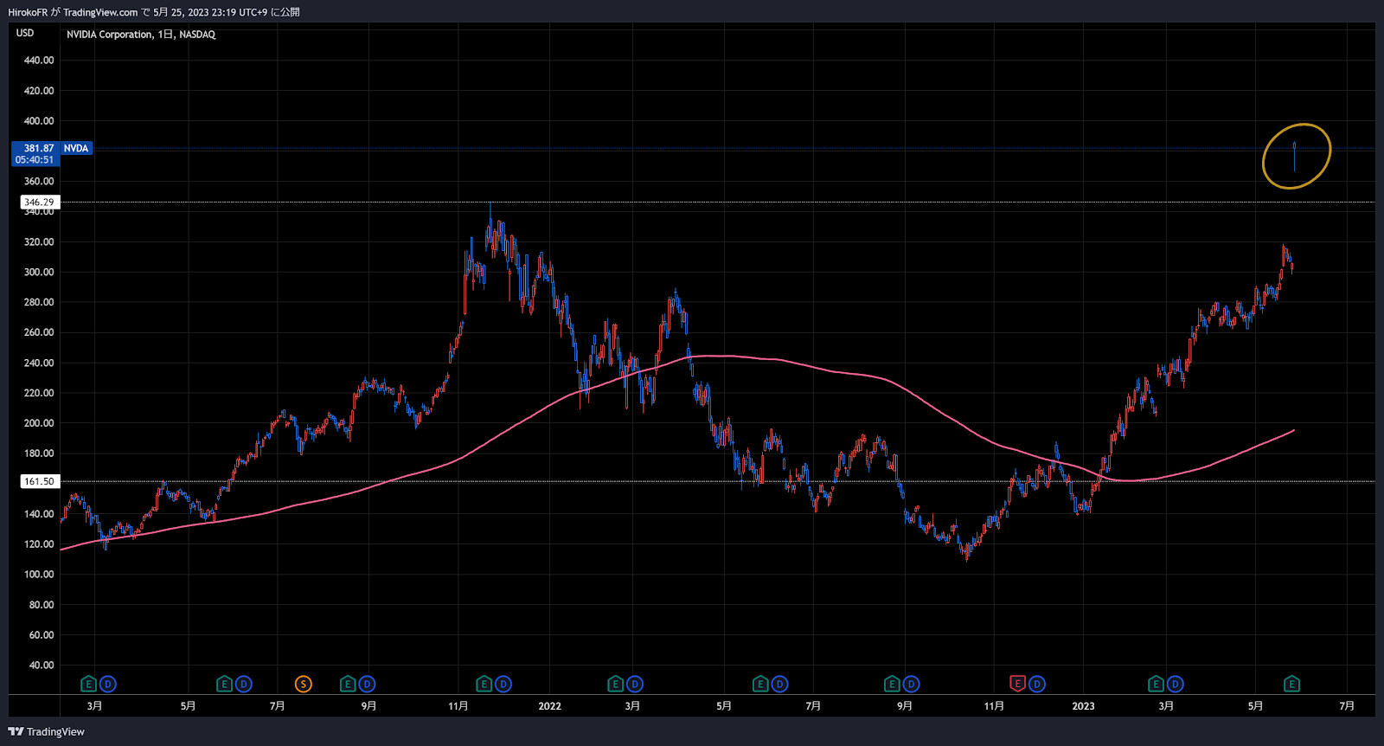Image resolution: width=1384 pixels, height=746 pixels.
Task: Click the orange stock split S marker
Action: click(303, 684)
